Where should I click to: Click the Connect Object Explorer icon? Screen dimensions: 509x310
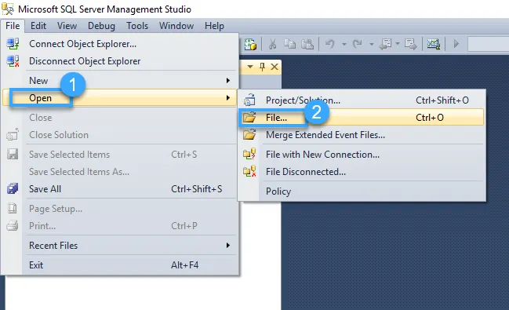tap(13, 43)
